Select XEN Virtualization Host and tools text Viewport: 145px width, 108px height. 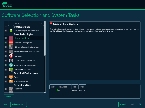point(27,47)
